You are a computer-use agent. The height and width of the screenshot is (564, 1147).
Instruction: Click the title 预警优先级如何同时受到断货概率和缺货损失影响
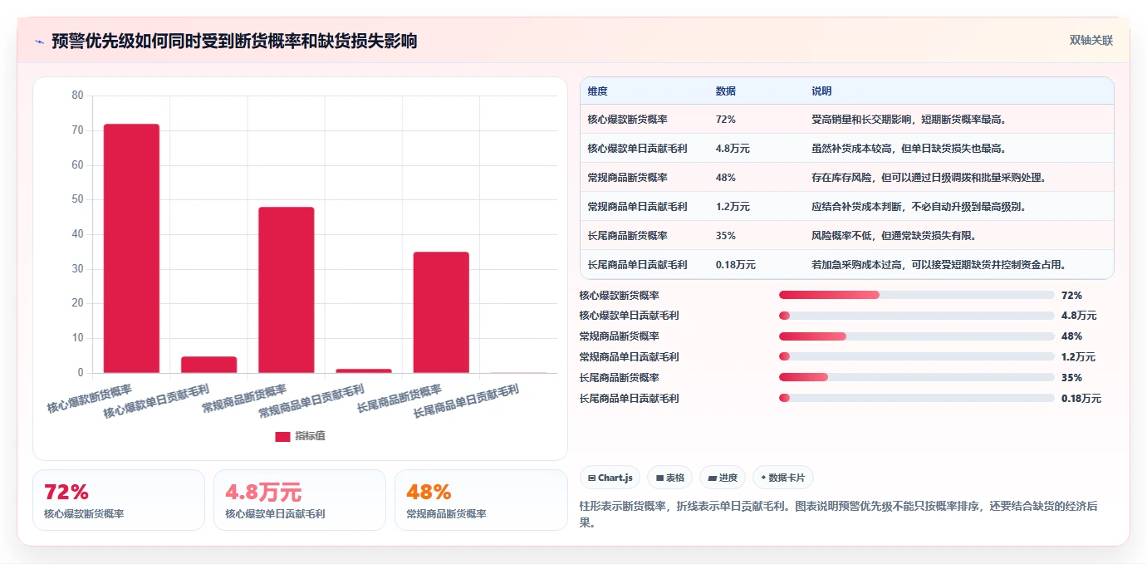234,41
